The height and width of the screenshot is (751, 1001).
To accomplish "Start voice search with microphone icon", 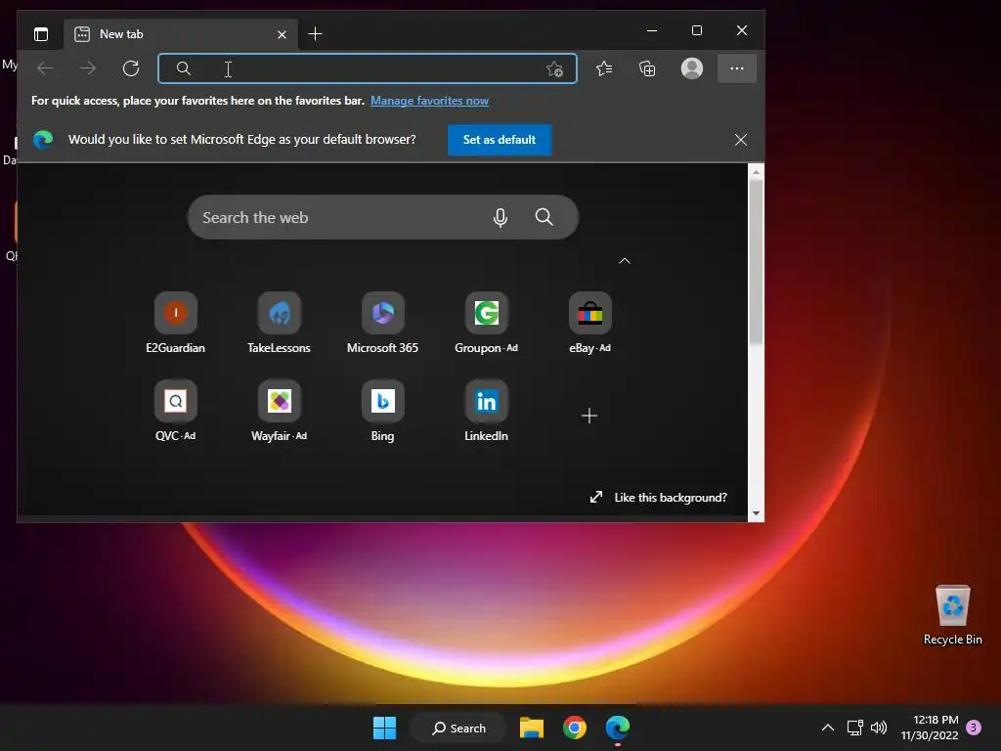I will pyautogui.click(x=500, y=218).
